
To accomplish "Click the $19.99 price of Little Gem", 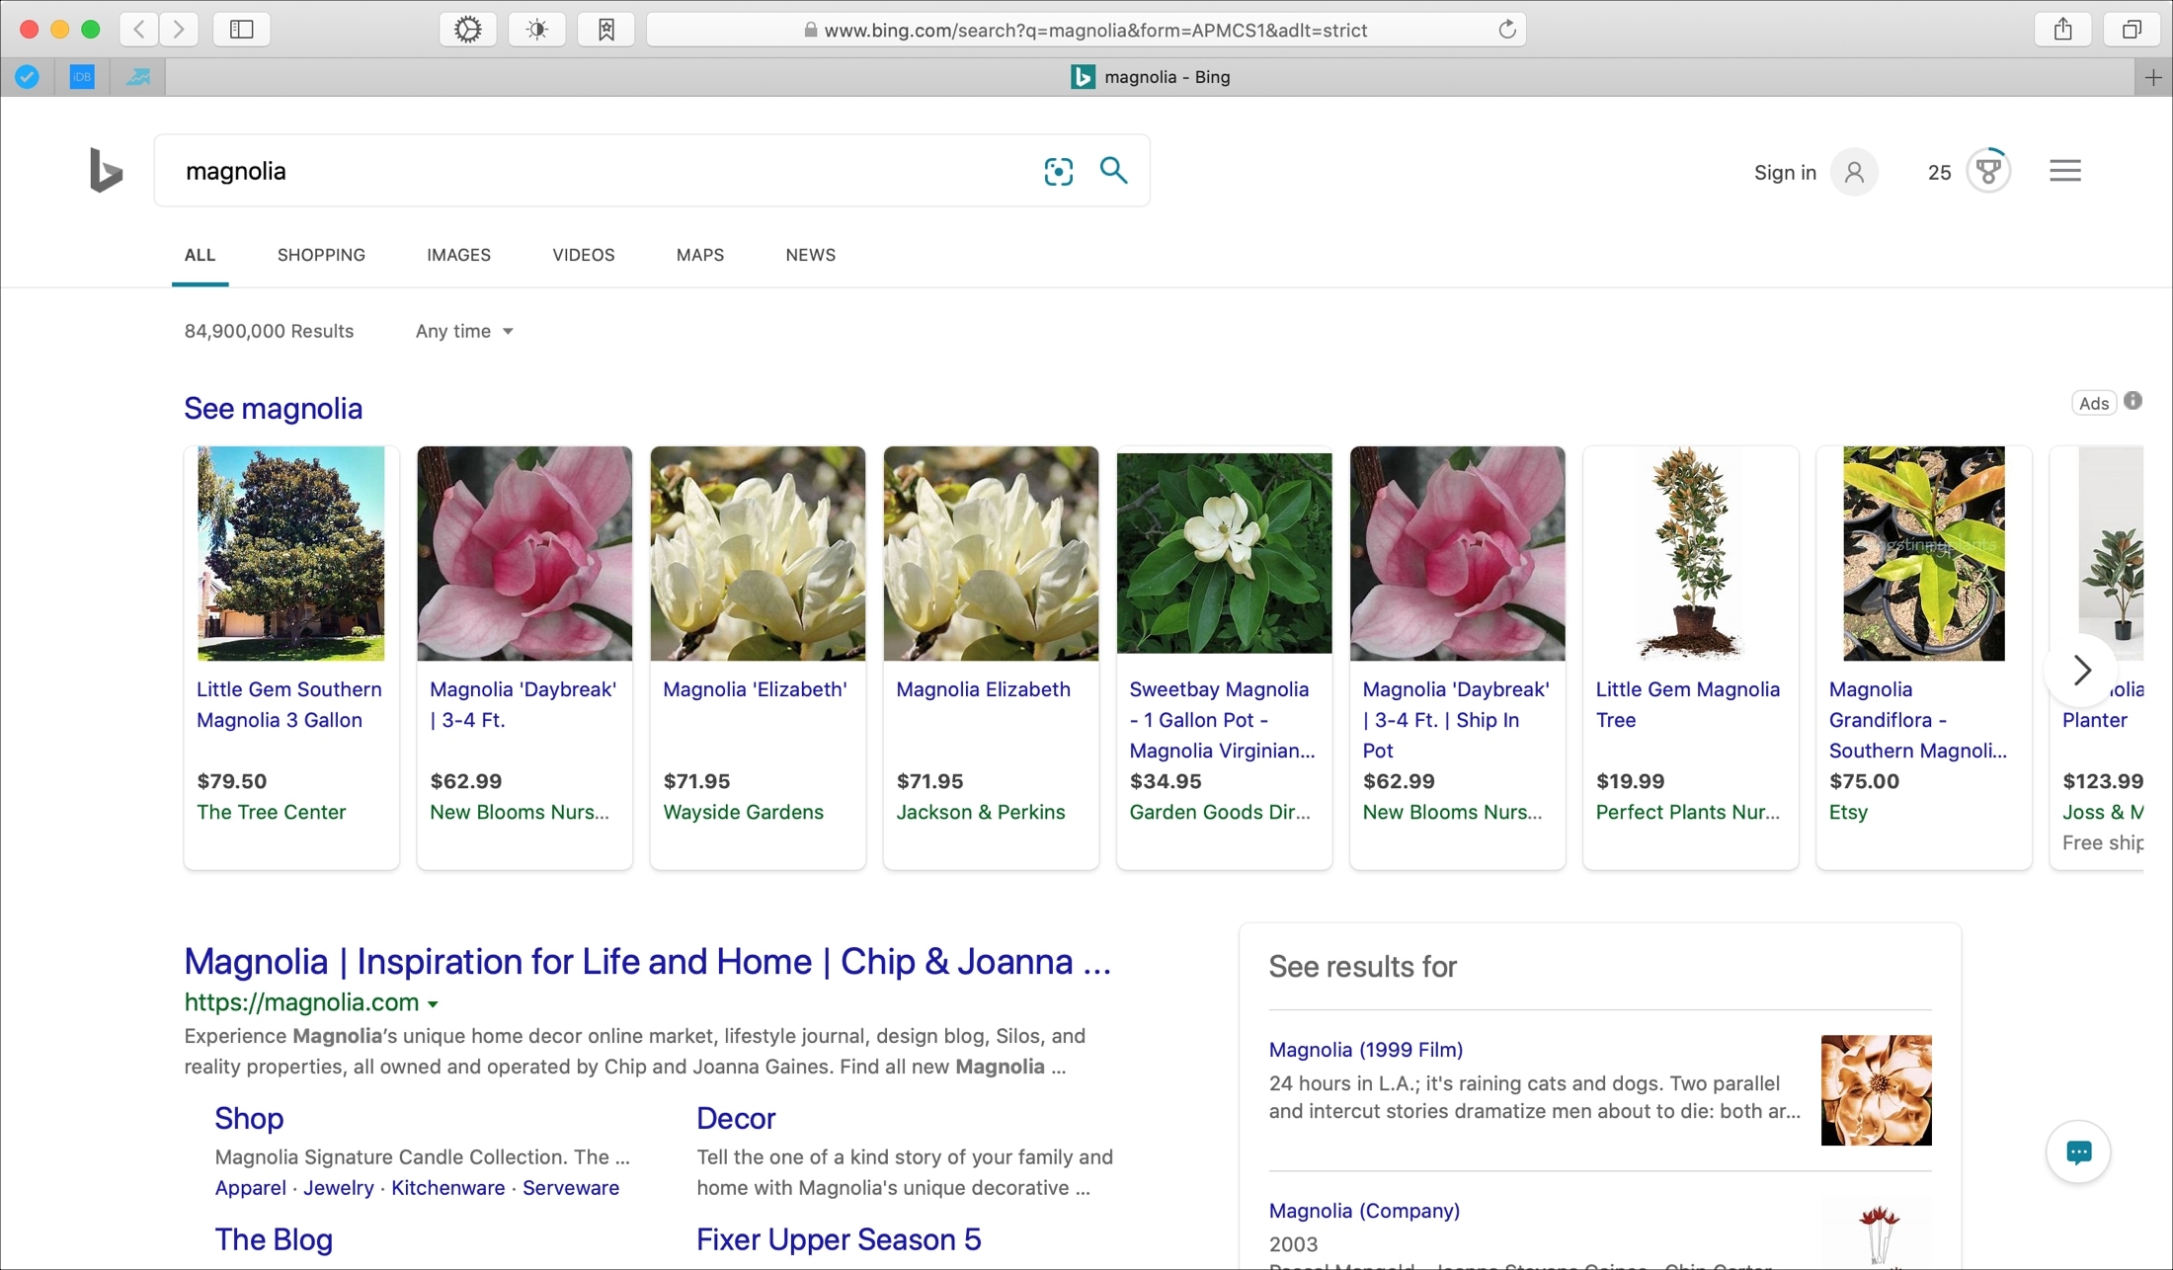I will tap(1630, 781).
